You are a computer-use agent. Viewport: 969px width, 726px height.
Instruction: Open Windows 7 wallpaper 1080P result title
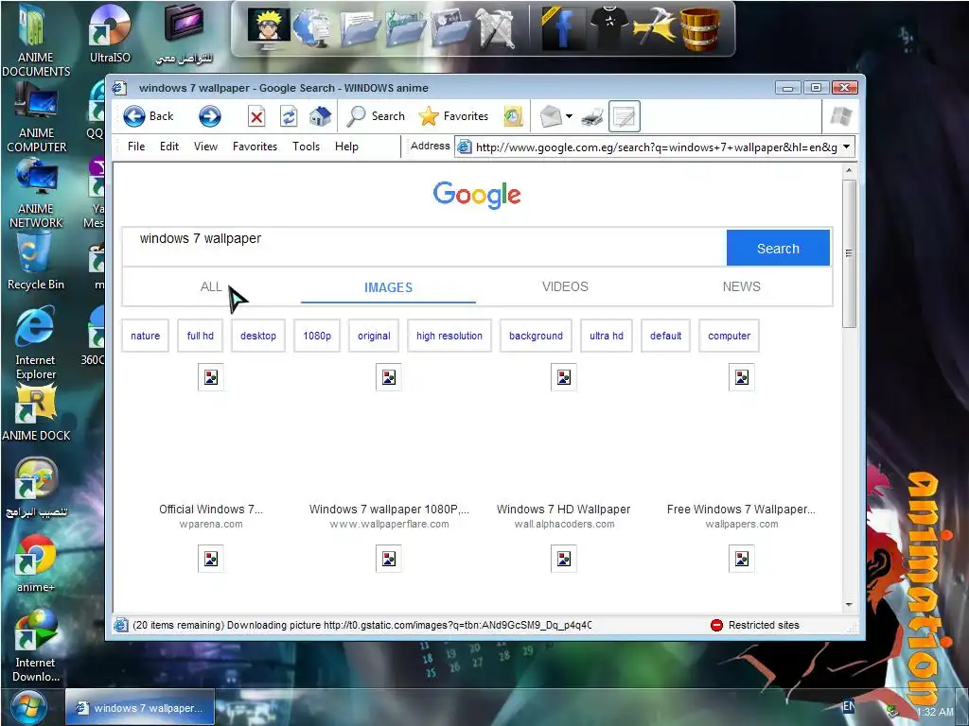coord(389,510)
